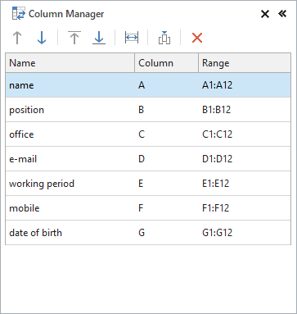Click the blue Move Down arrow icon
Image resolution: width=297 pixels, height=314 pixels.
[x=42, y=38]
